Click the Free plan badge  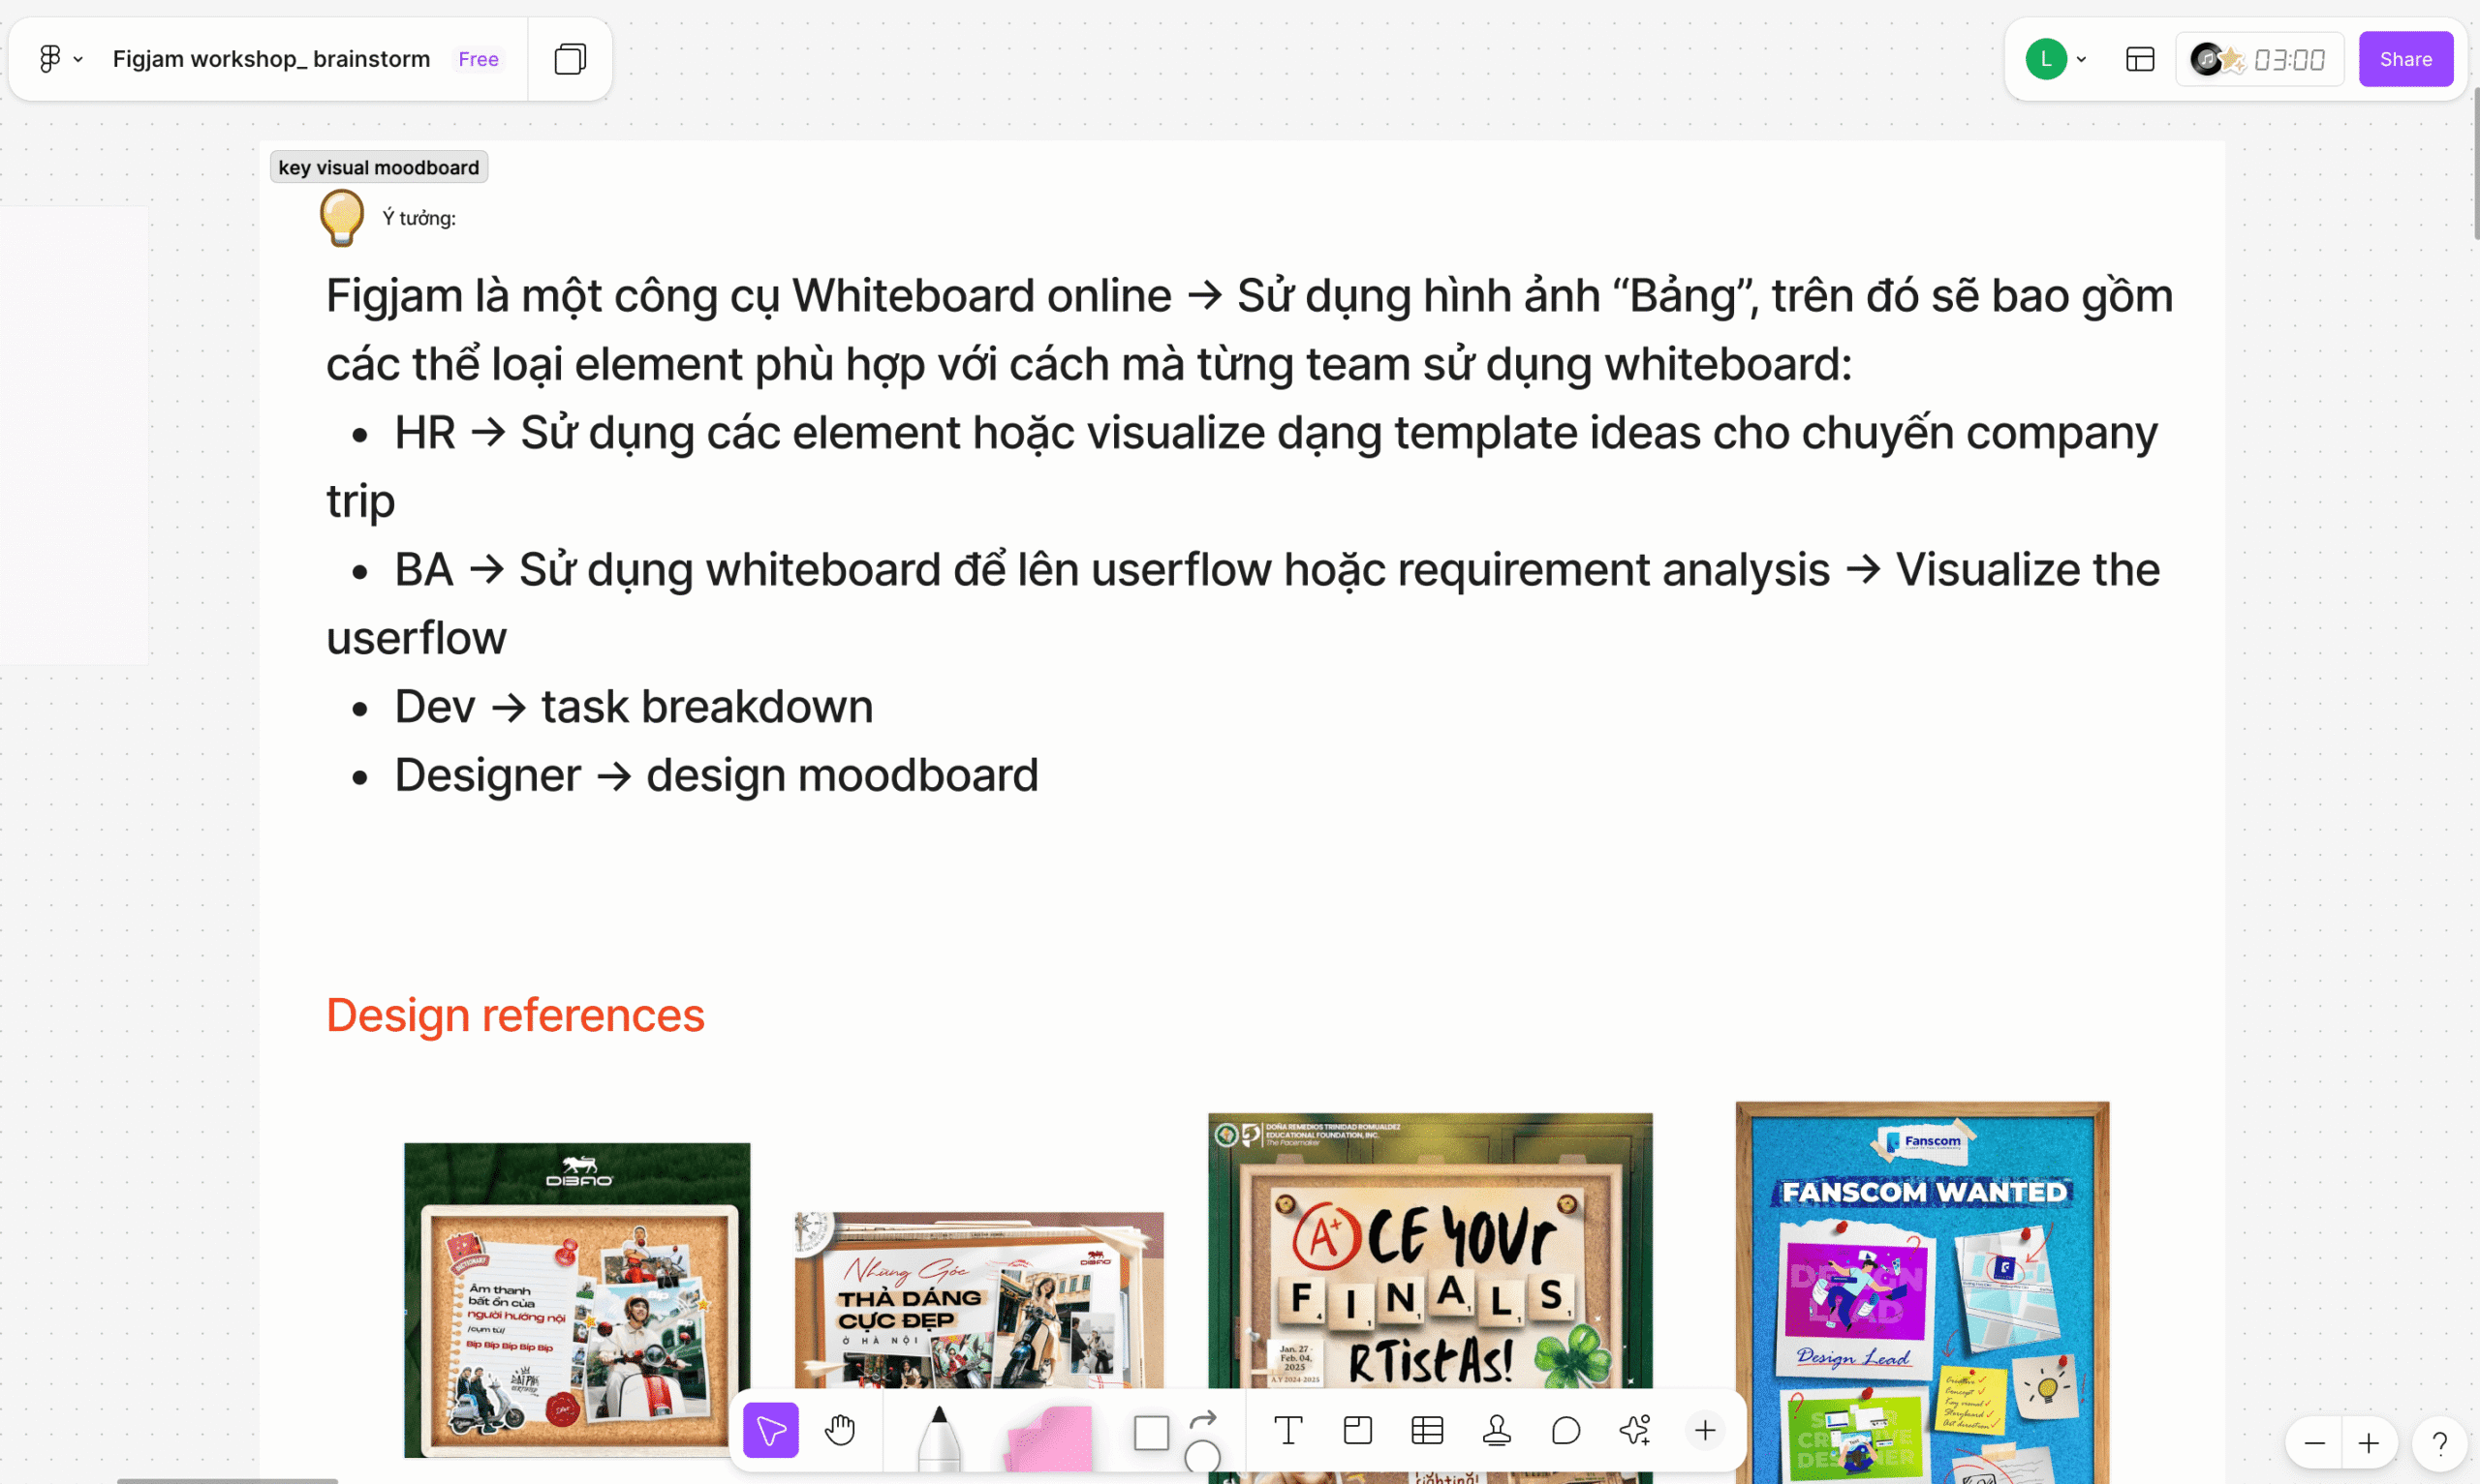479,59
